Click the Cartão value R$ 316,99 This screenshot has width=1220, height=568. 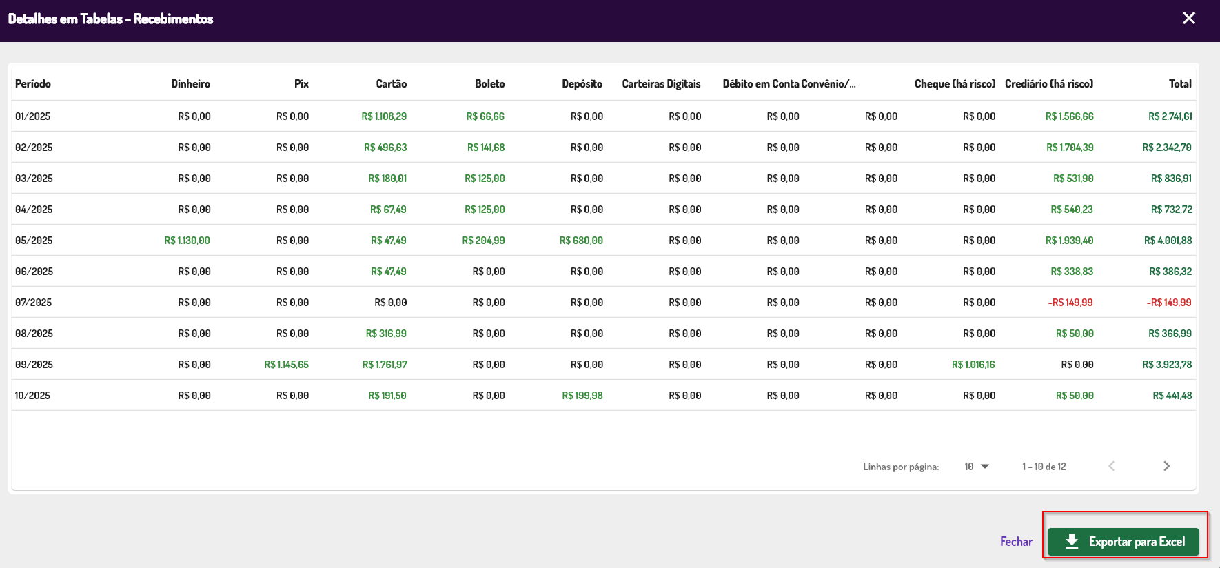pyautogui.click(x=386, y=334)
